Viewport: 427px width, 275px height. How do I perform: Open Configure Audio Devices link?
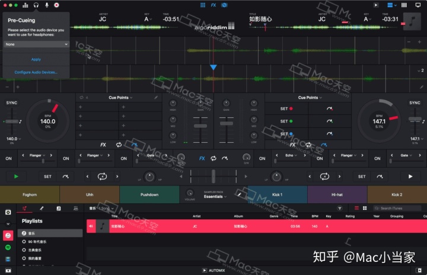click(x=36, y=72)
